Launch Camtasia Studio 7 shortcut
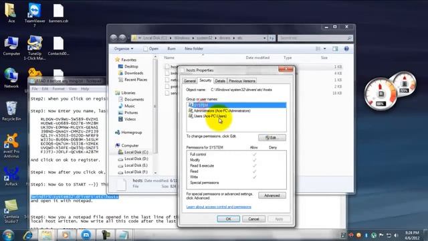The image size is (428, 241). 11,212
